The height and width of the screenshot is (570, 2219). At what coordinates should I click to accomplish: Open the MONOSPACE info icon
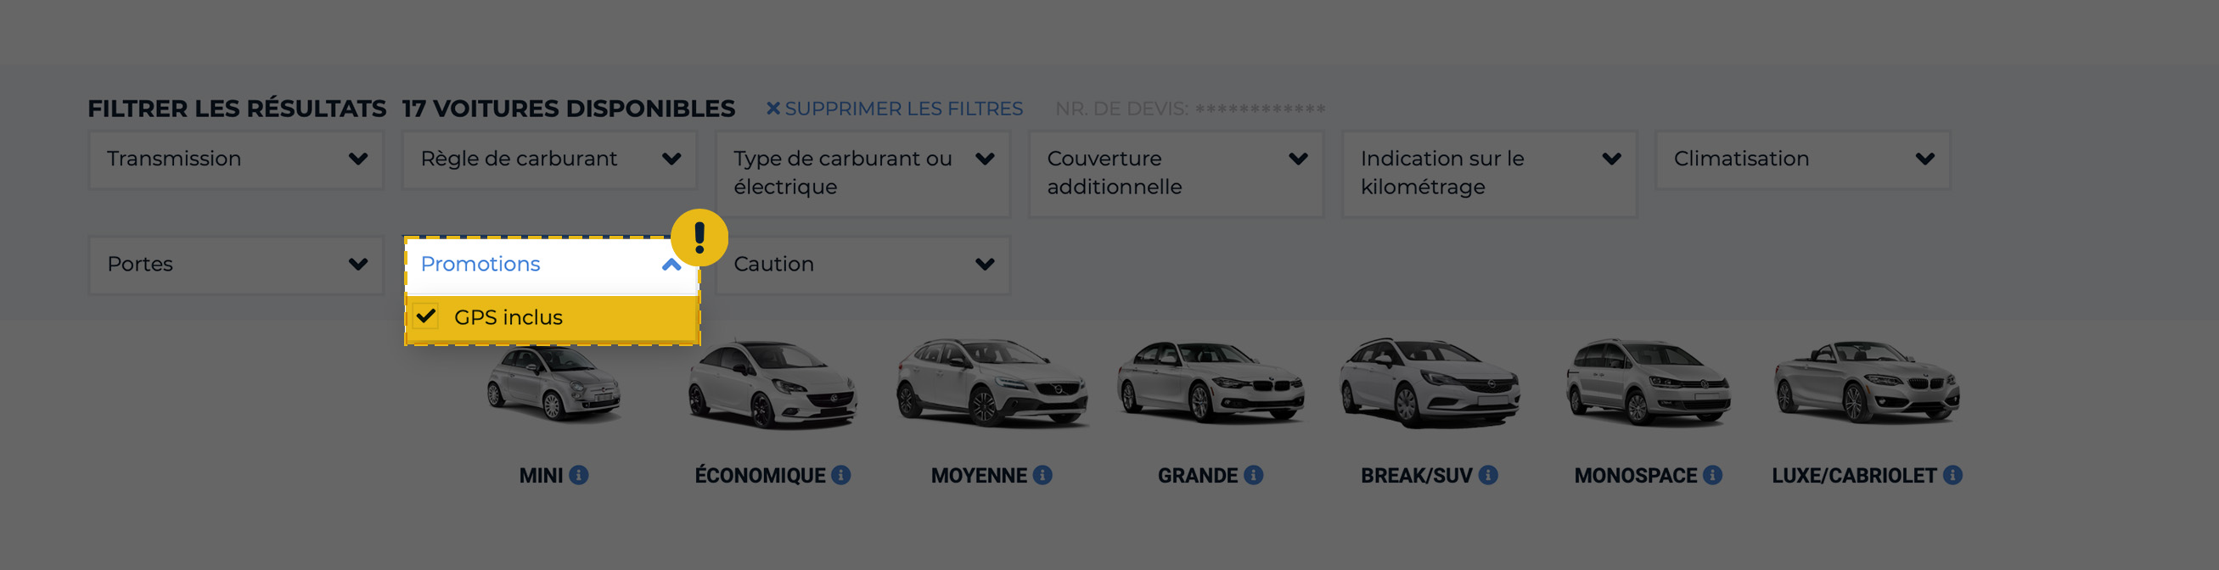[1712, 475]
